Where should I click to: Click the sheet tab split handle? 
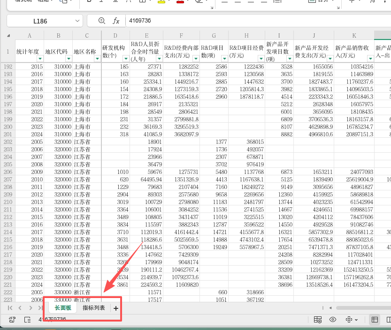322,308
